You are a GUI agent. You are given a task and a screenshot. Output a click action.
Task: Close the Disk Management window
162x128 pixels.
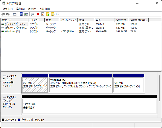(x=157, y=3)
